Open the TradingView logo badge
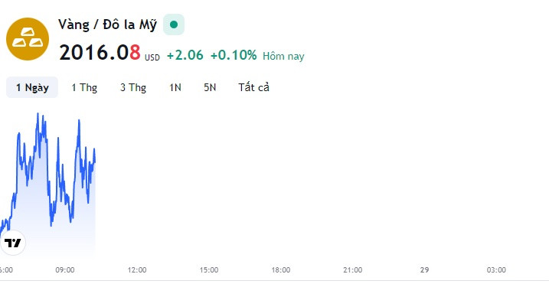This screenshot has width=549, height=284. 13,243
